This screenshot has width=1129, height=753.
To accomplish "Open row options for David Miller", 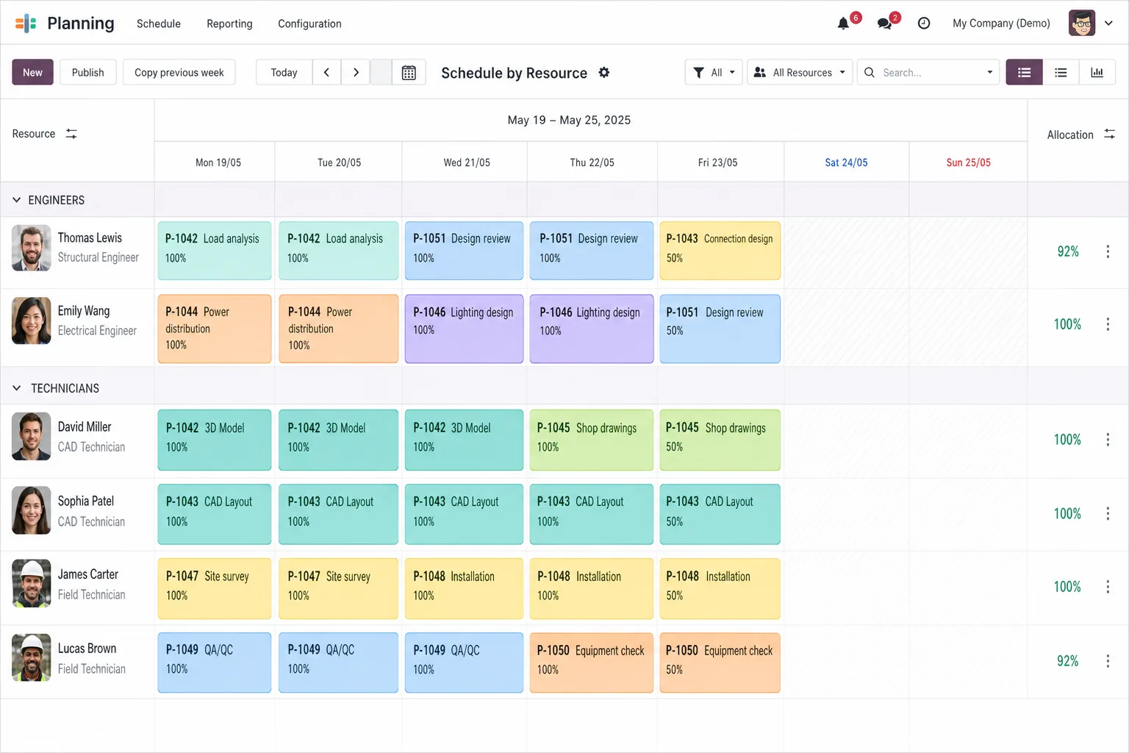I will point(1108,440).
